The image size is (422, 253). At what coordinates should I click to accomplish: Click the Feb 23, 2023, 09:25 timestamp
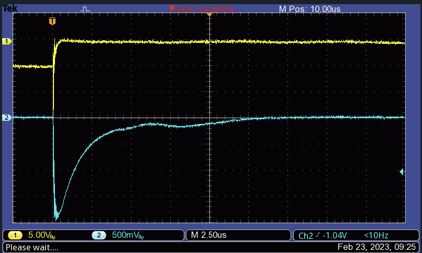click(377, 247)
